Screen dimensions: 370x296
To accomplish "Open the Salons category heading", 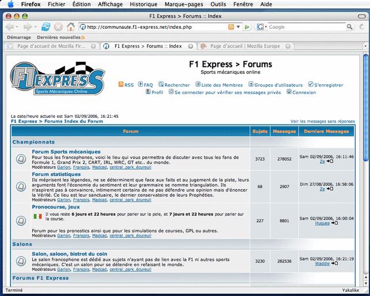I will (22, 244).
